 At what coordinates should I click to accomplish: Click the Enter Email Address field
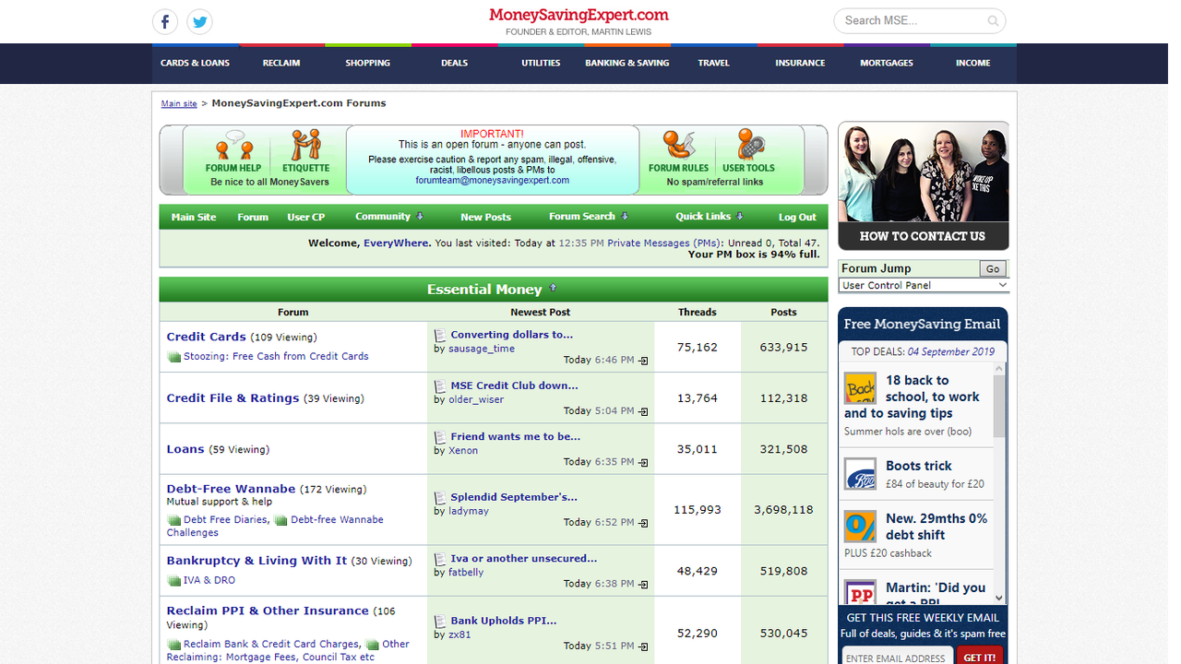[x=896, y=658]
